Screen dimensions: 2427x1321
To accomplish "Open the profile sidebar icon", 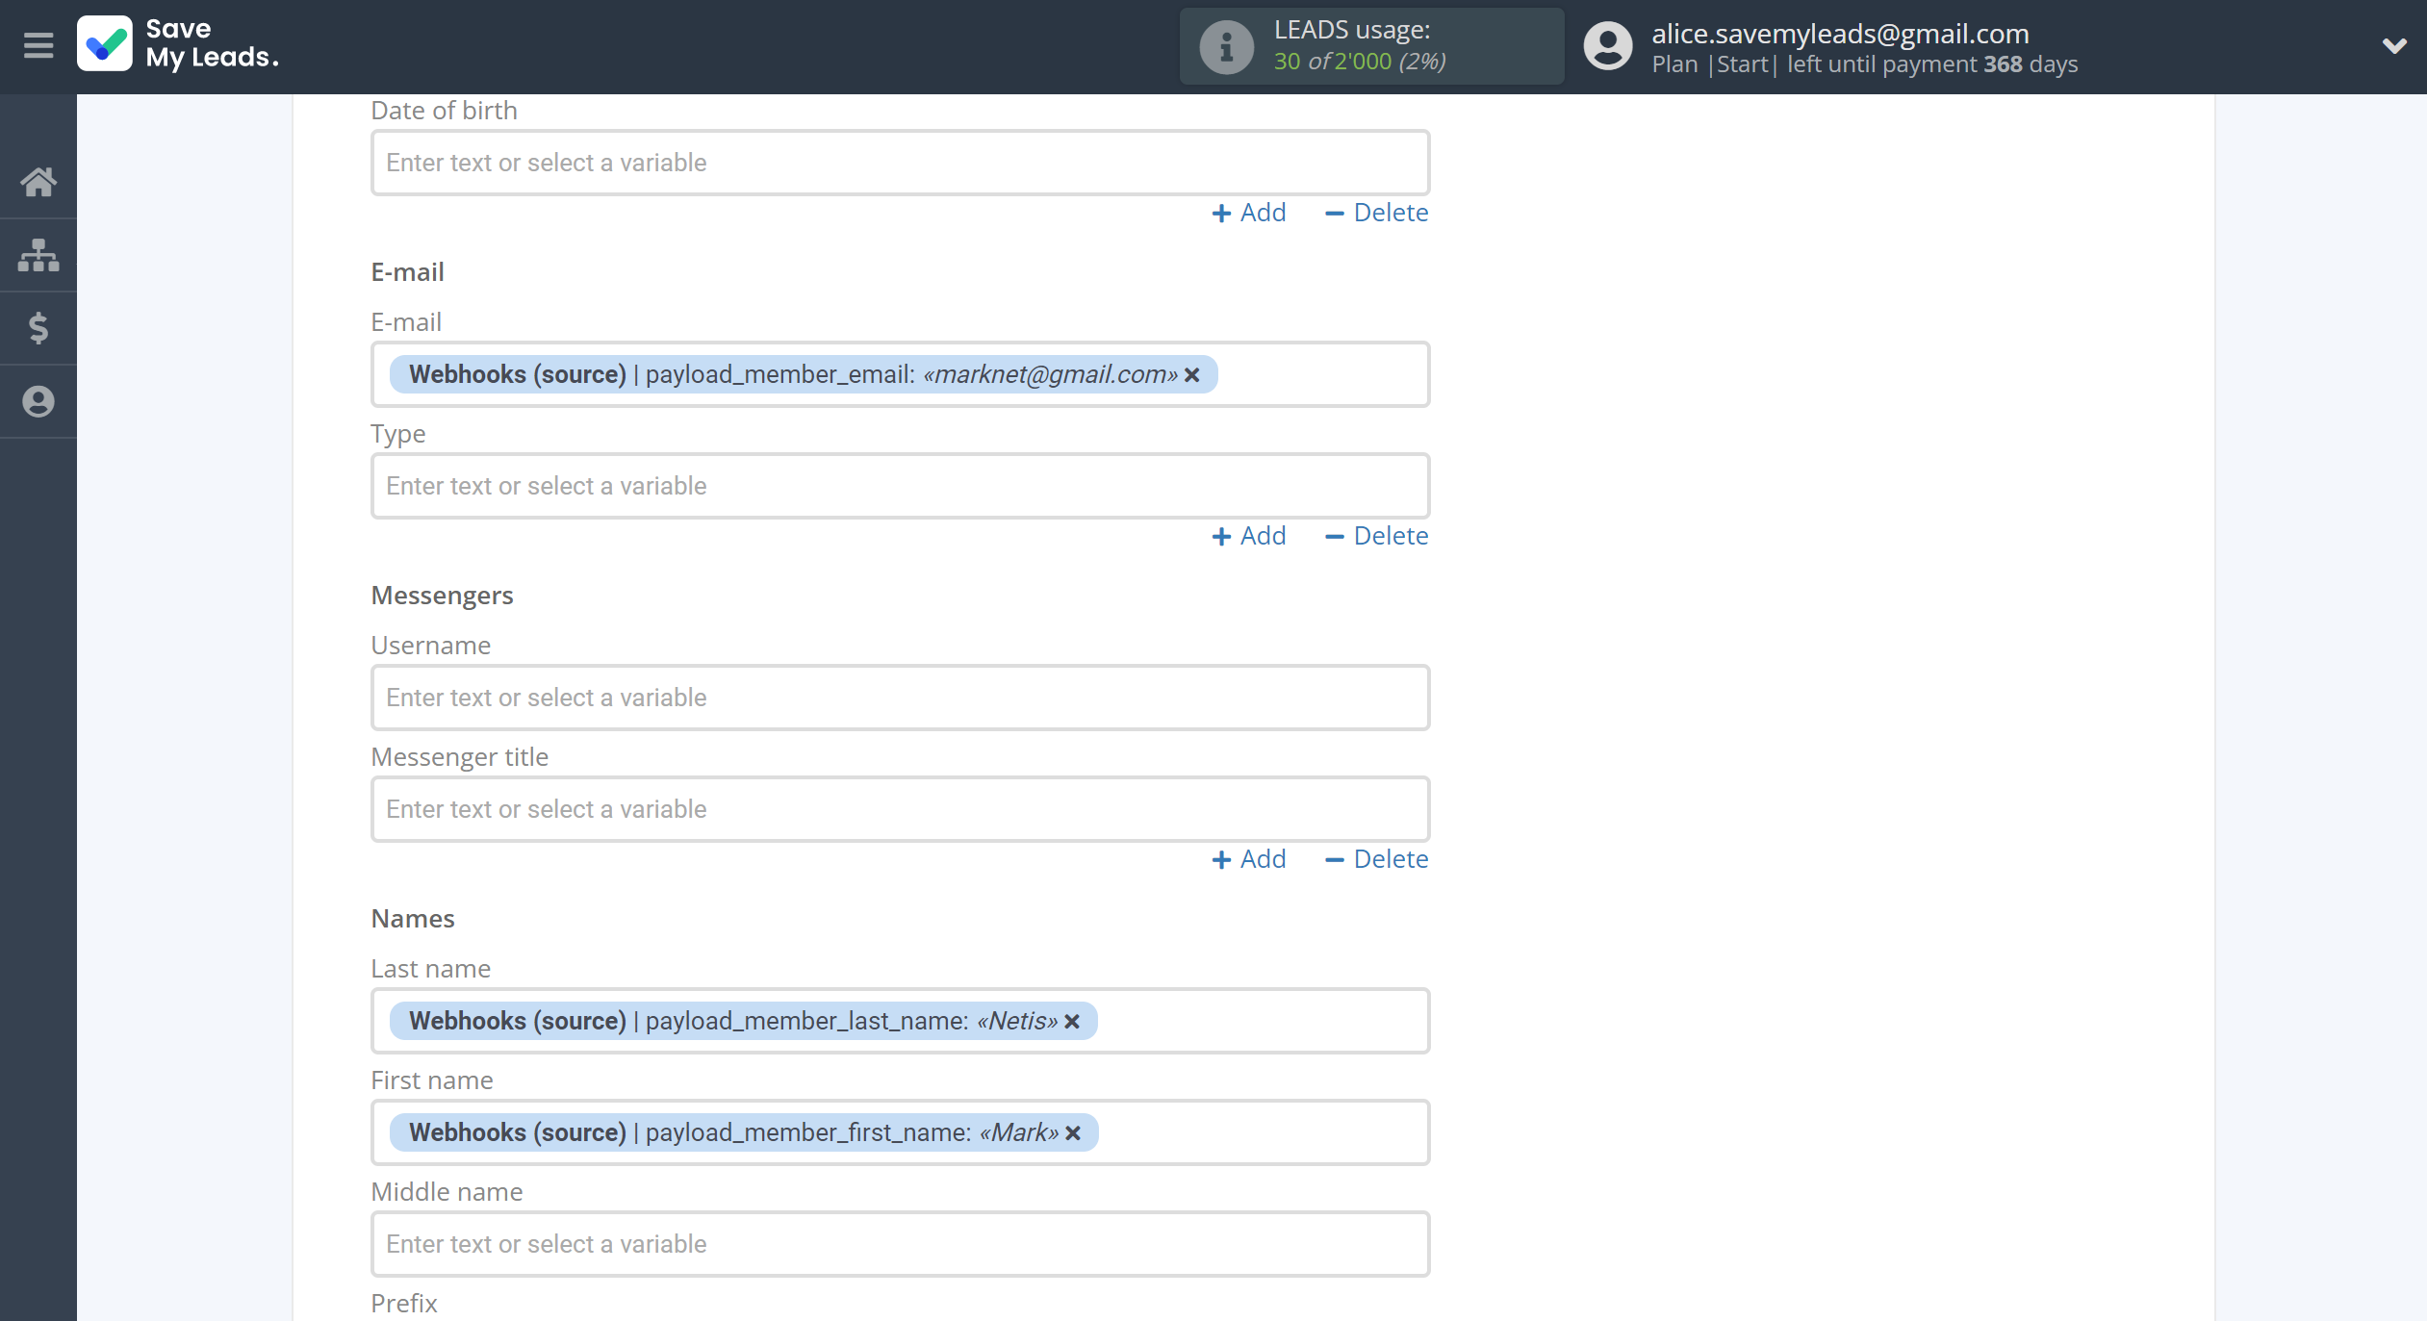I will pos(38,401).
